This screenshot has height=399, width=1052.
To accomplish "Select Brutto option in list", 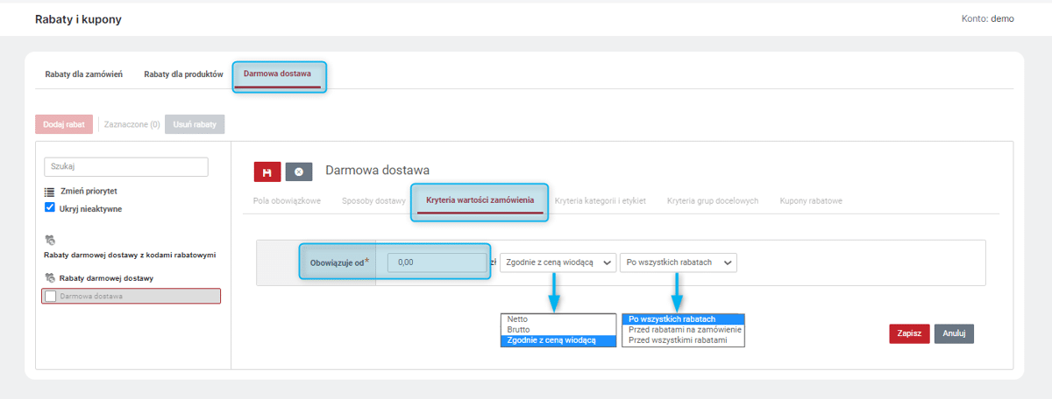I will 558,330.
